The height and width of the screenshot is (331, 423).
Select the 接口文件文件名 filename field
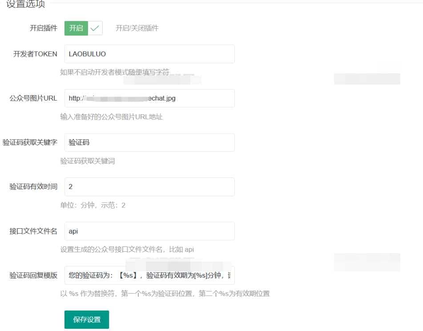[149, 231]
